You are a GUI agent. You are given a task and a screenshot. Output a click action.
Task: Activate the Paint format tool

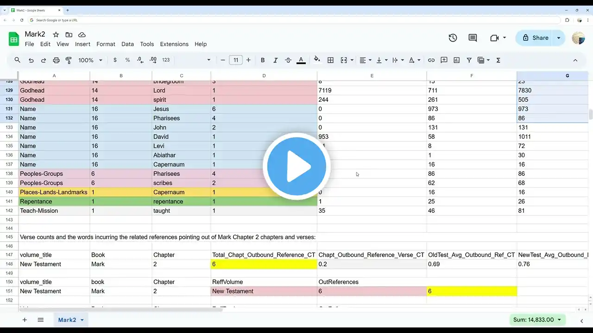[x=69, y=60]
